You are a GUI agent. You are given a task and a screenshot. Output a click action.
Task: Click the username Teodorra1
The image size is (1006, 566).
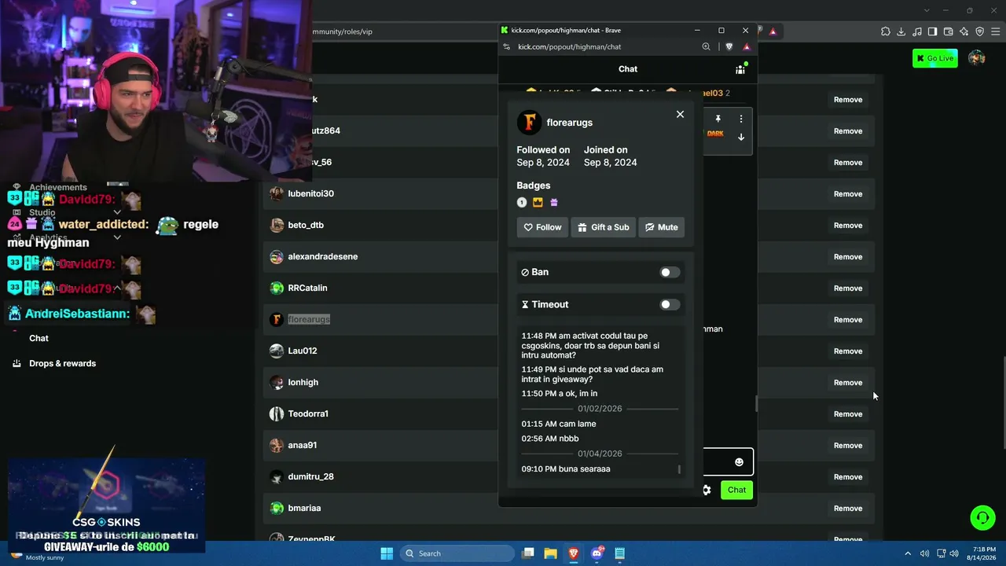[308, 413]
